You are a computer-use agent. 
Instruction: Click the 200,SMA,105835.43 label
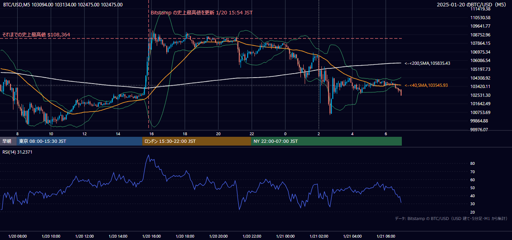(x=427, y=63)
